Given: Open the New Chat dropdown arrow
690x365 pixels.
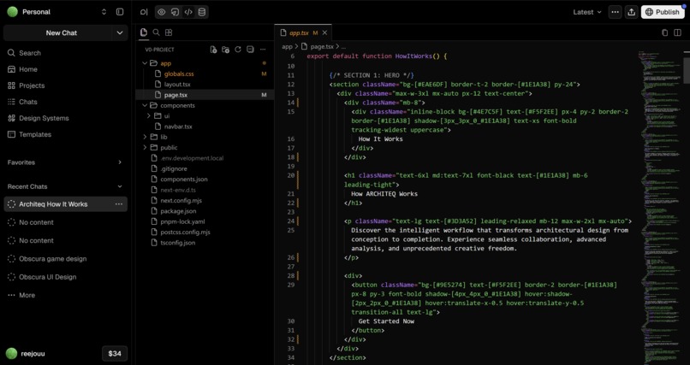Looking at the screenshot, I should tap(120, 33).
